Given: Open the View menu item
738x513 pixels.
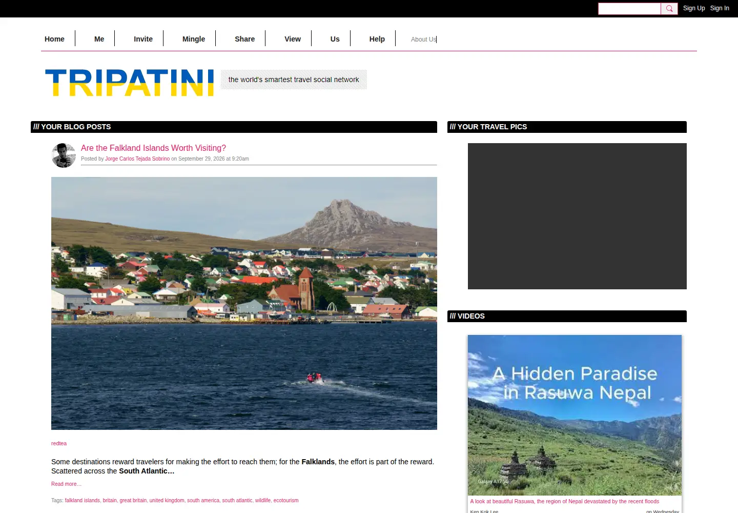Looking at the screenshot, I should 293,39.
